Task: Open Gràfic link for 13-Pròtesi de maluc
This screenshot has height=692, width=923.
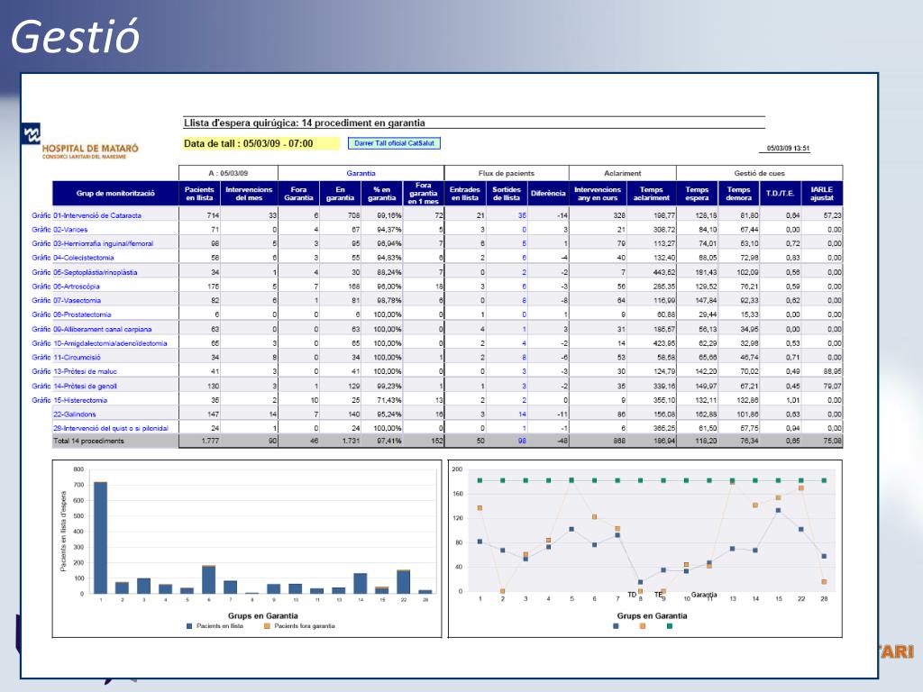Action: pyautogui.click(x=41, y=371)
